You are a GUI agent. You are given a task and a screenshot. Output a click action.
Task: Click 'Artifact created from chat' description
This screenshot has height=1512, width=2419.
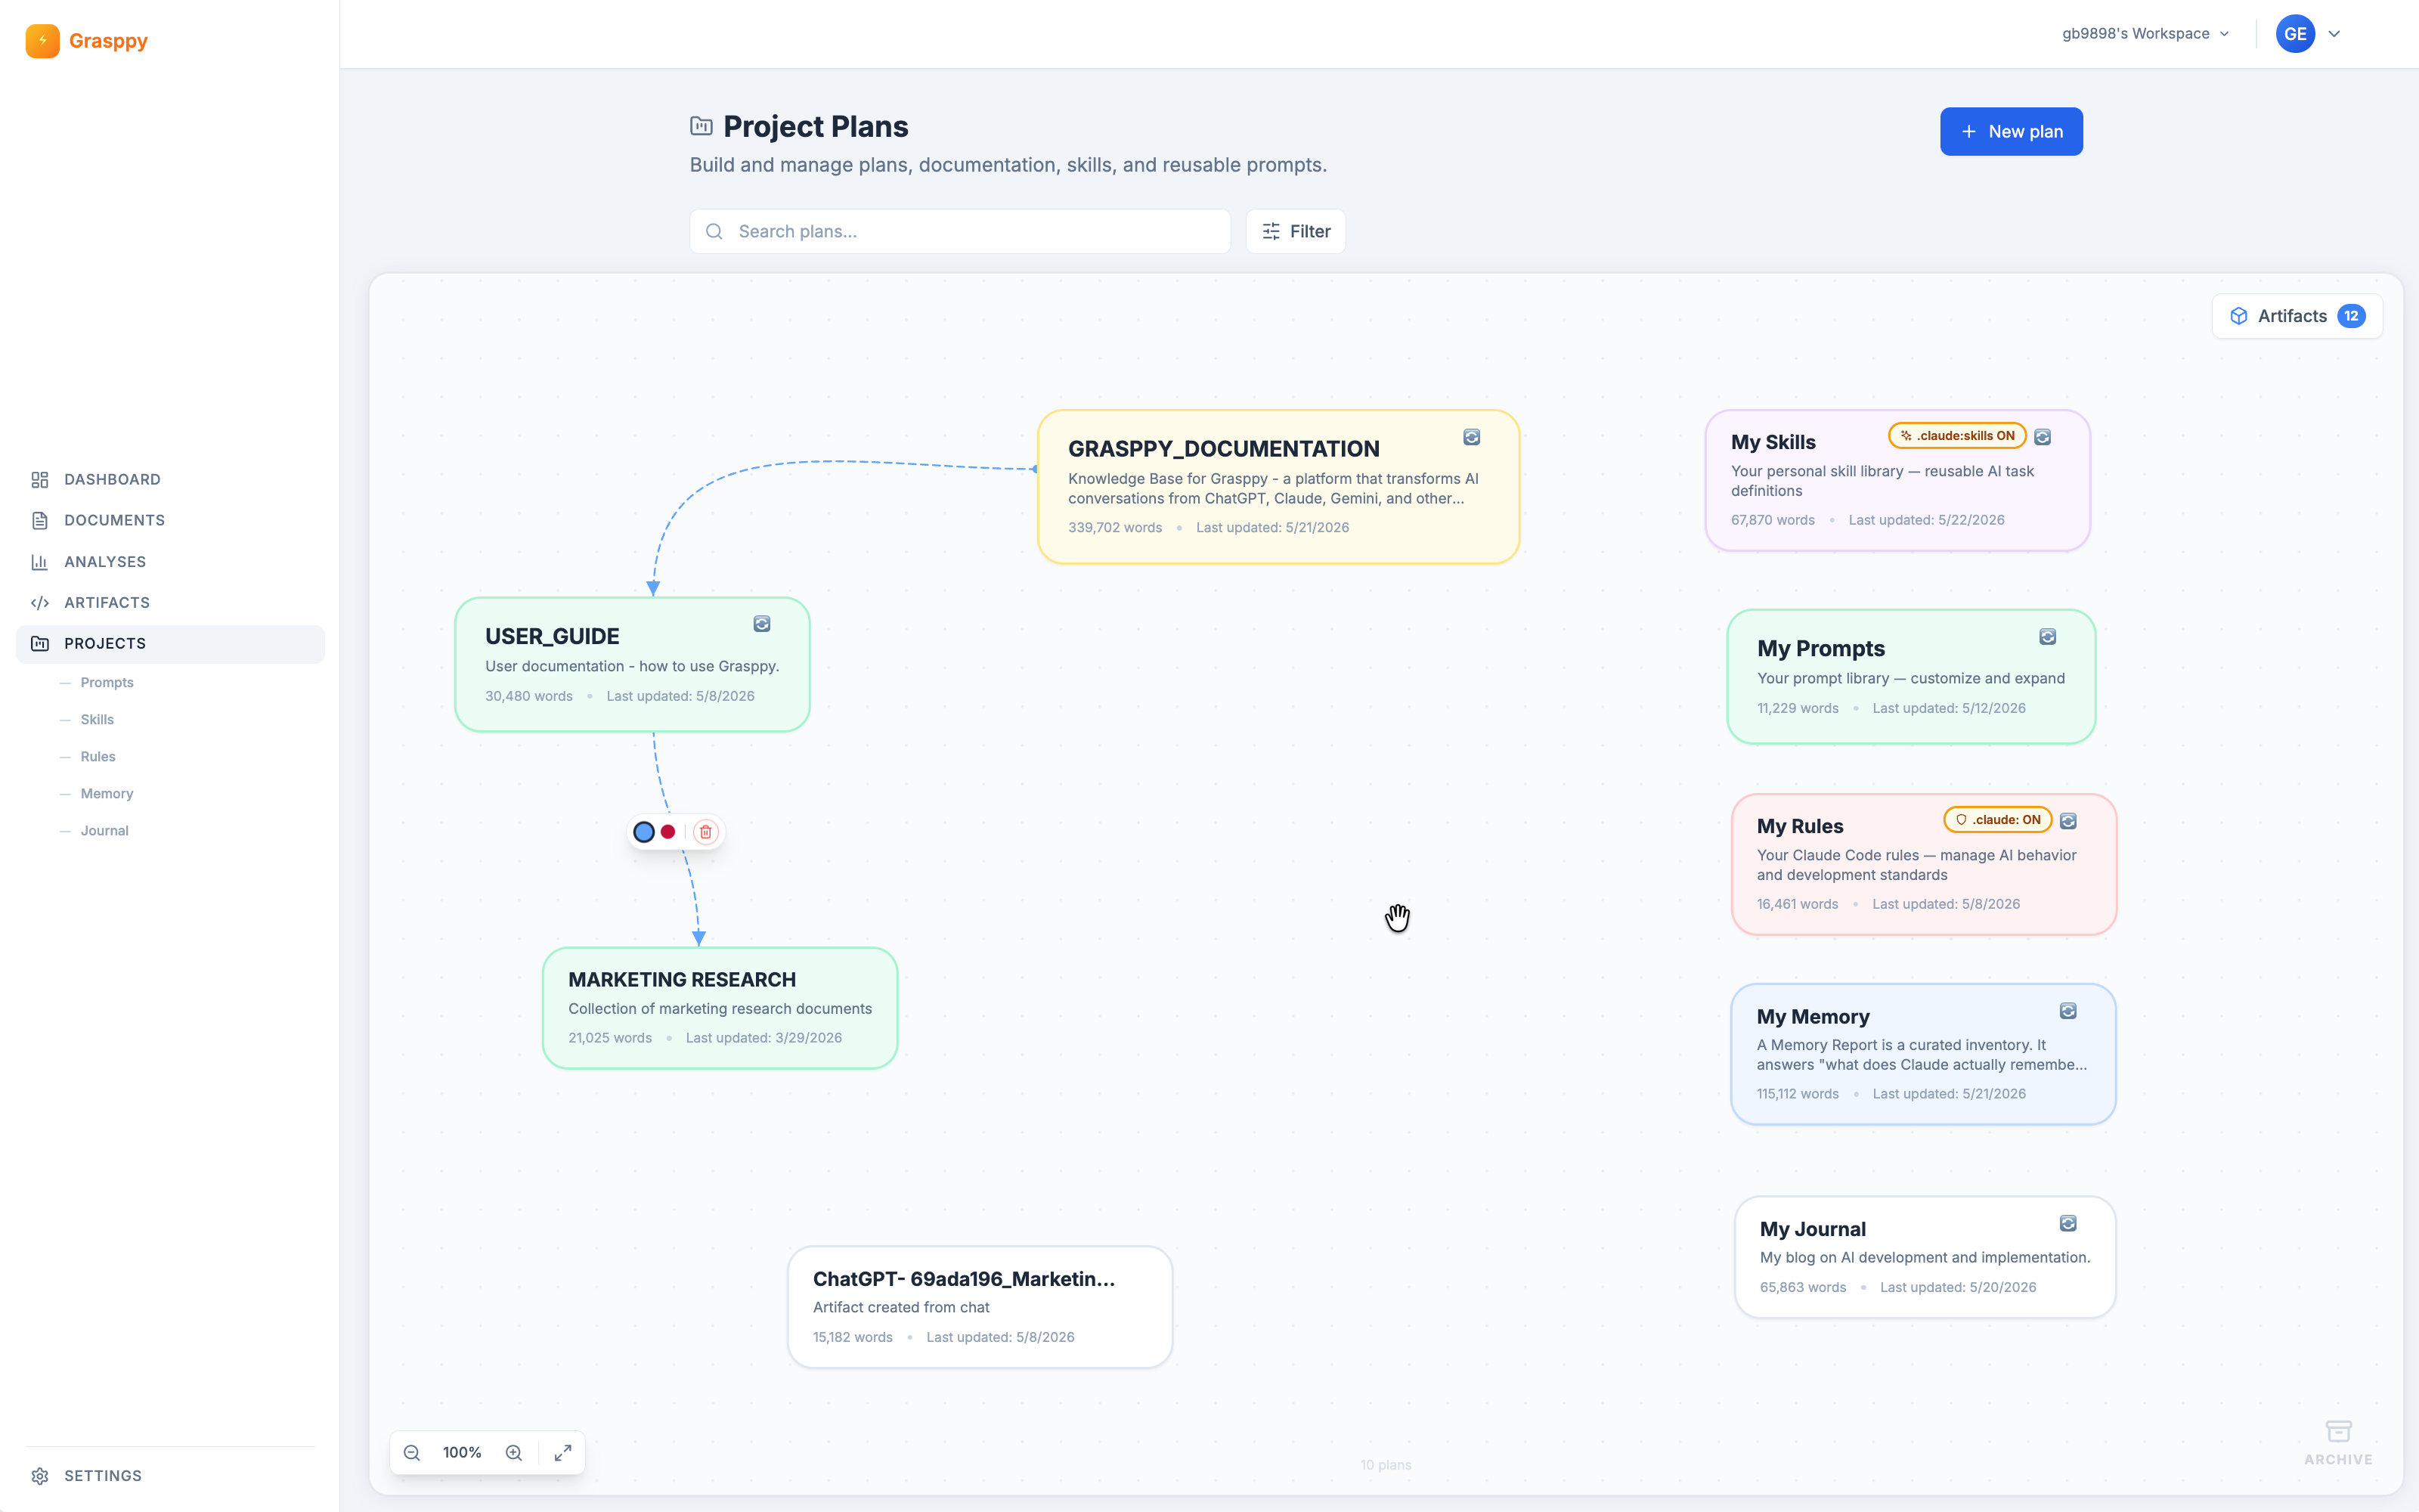tap(900, 1307)
